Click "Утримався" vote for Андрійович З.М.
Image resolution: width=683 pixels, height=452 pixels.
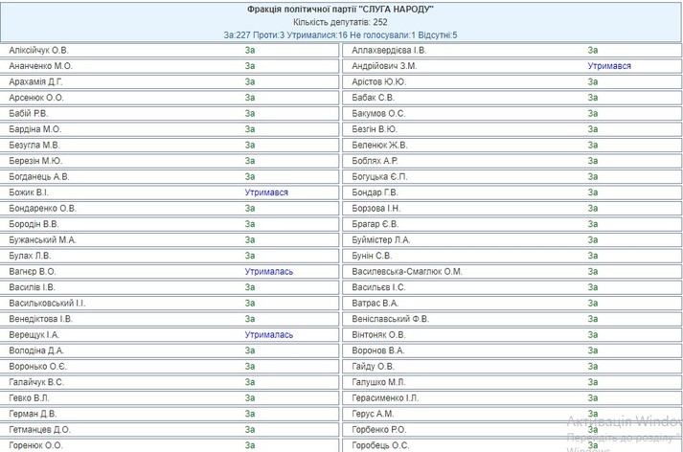[609, 66]
